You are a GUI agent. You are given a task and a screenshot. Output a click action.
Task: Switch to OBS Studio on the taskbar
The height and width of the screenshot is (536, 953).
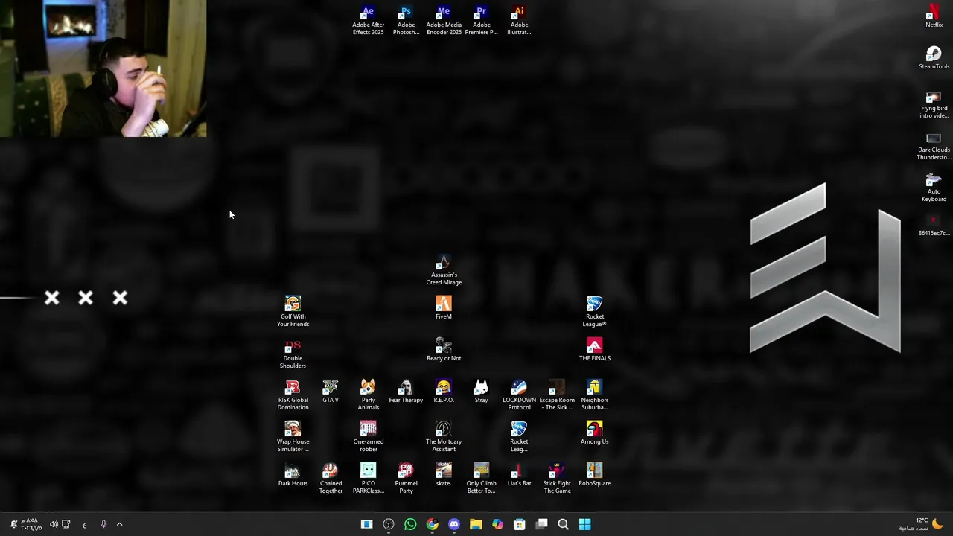(389, 524)
